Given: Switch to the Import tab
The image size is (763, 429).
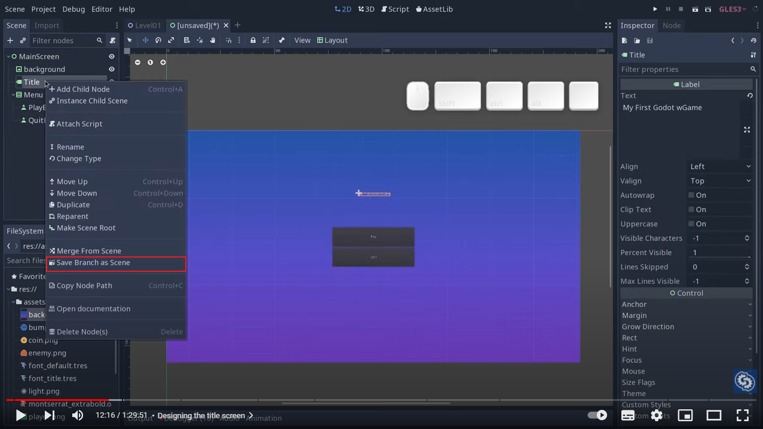Looking at the screenshot, I should click(x=47, y=25).
